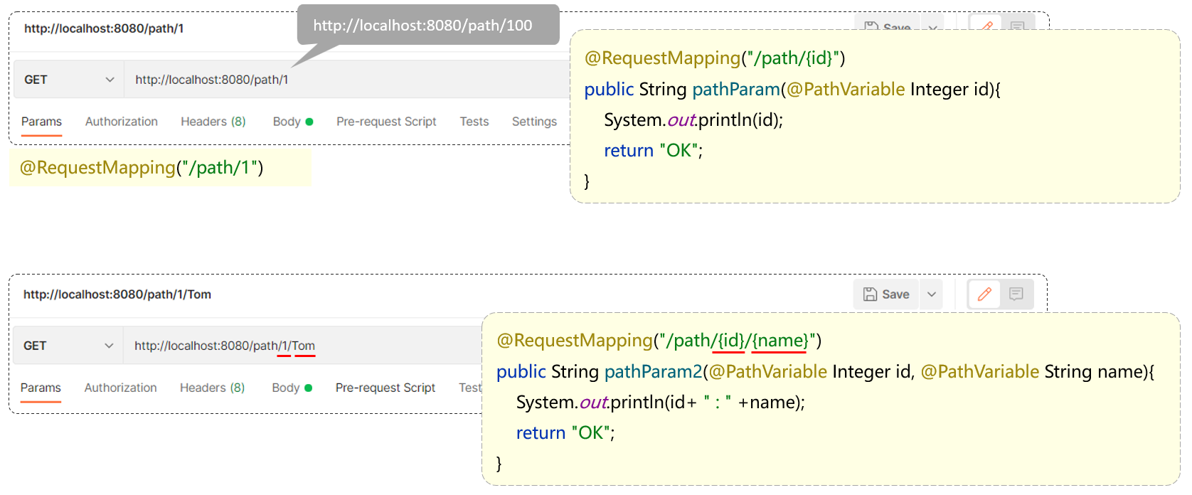1192x495 pixels.
Task: Expand the Save options chevron in the lower request
Action: tap(932, 294)
